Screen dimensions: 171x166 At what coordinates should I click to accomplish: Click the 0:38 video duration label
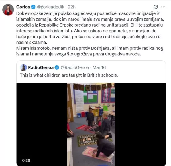(26, 161)
